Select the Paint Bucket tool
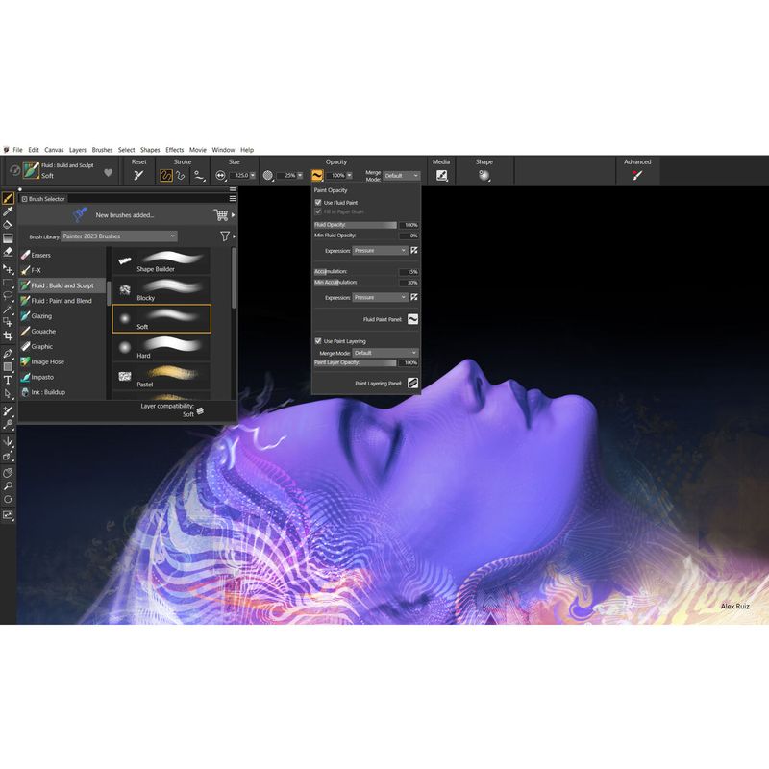The width and height of the screenshot is (769, 769). coord(8,225)
